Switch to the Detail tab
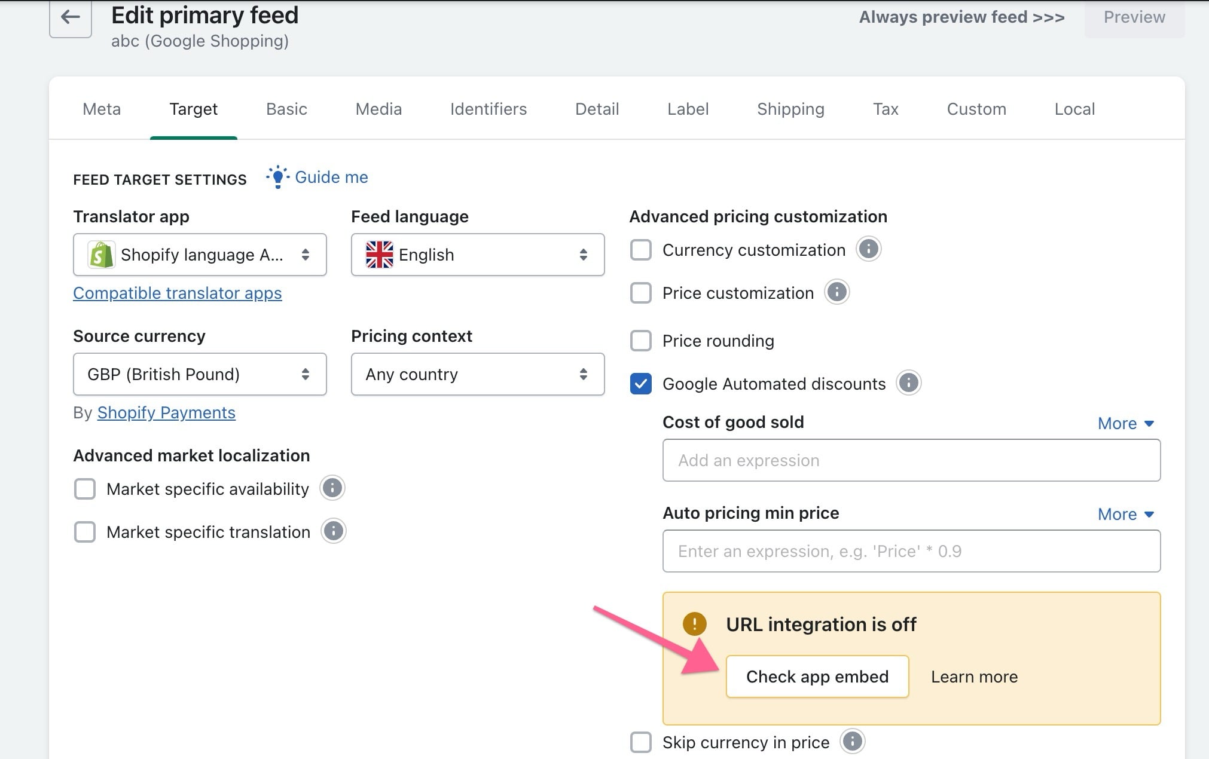This screenshot has height=759, width=1209. (x=597, y=109)
